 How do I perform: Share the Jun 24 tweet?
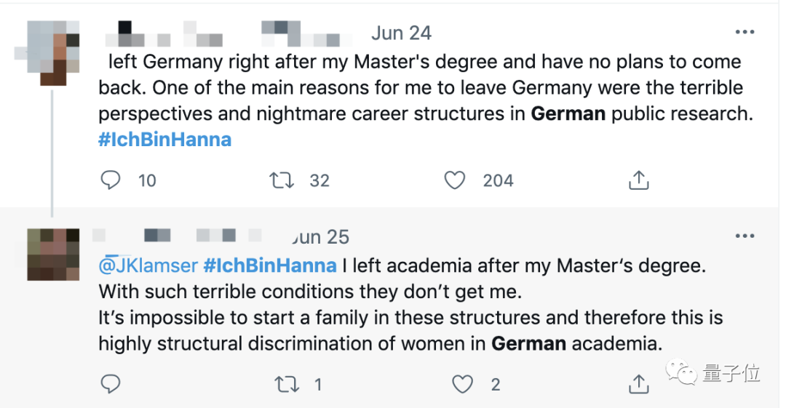tap(638, 180)
